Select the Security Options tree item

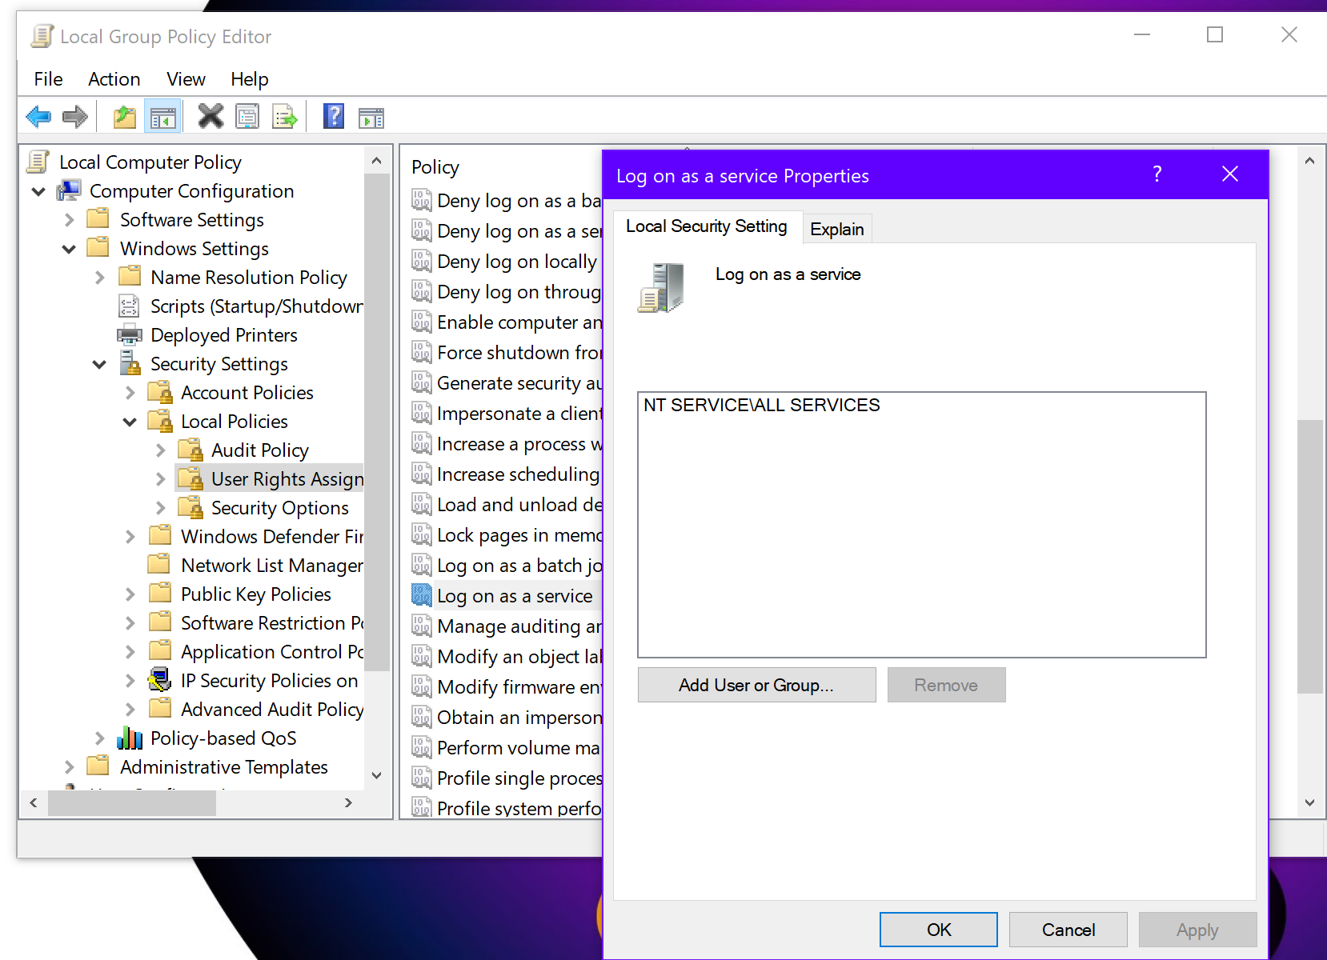279,507
